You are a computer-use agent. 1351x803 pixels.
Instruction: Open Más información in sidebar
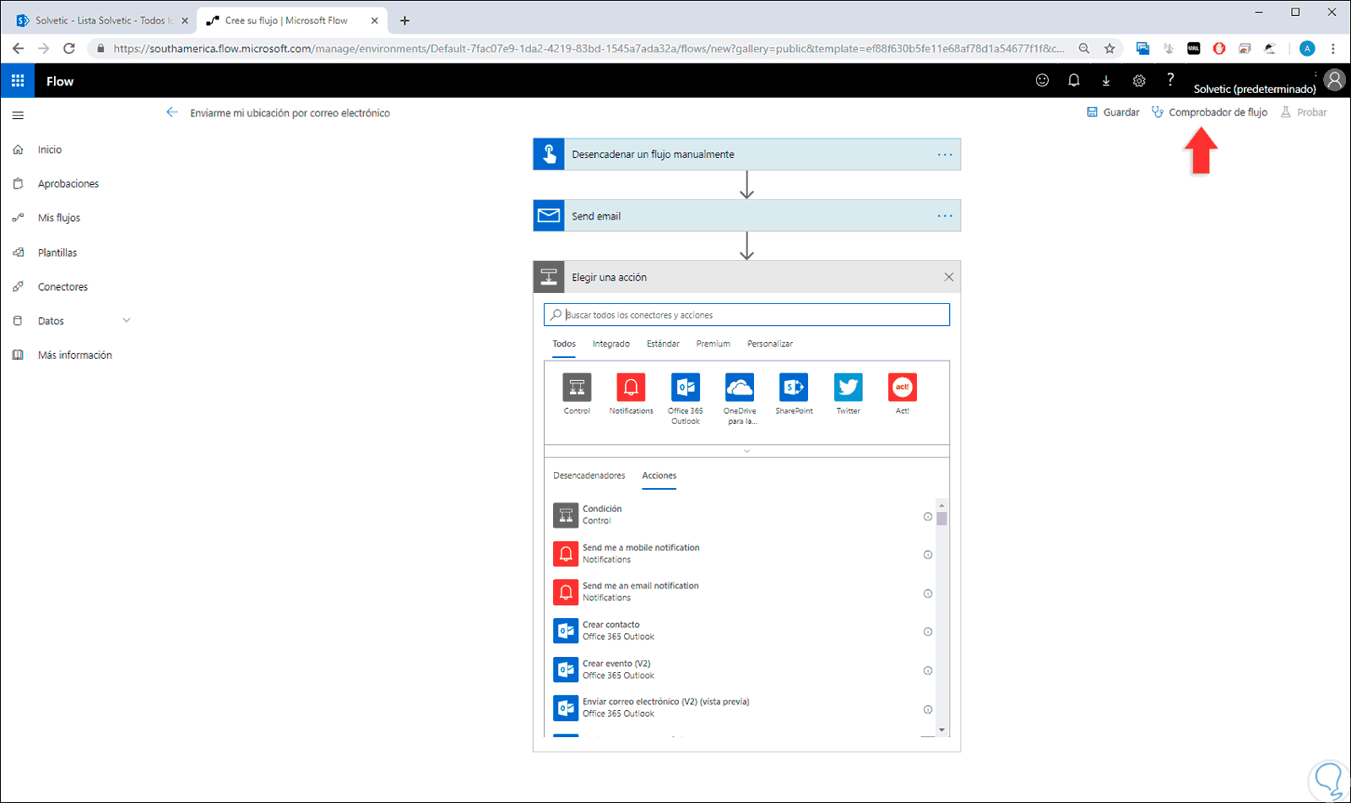(x=75, y=355)
